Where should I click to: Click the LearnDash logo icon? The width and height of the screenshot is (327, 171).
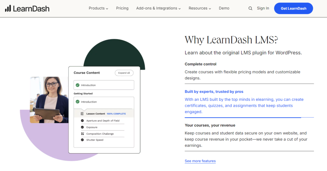[8, 8]
